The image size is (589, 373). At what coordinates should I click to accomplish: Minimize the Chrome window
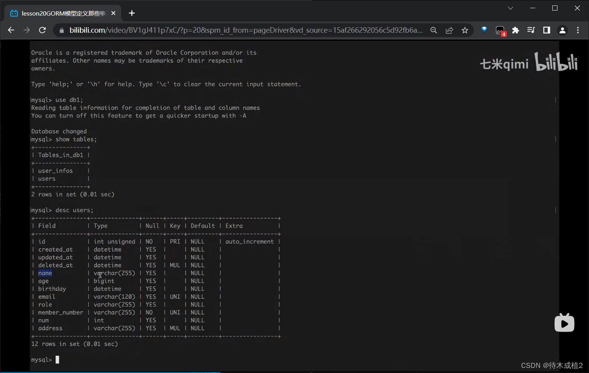[x=533, y=8]
